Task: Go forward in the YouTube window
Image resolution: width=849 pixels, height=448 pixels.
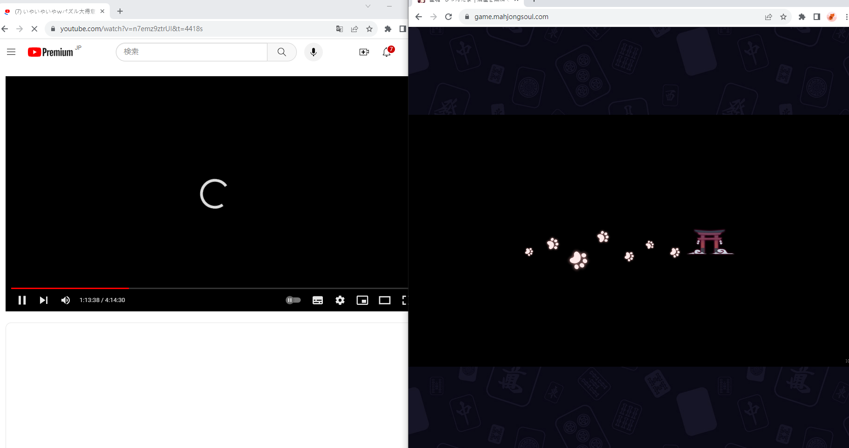Action: tap(20, 29)
